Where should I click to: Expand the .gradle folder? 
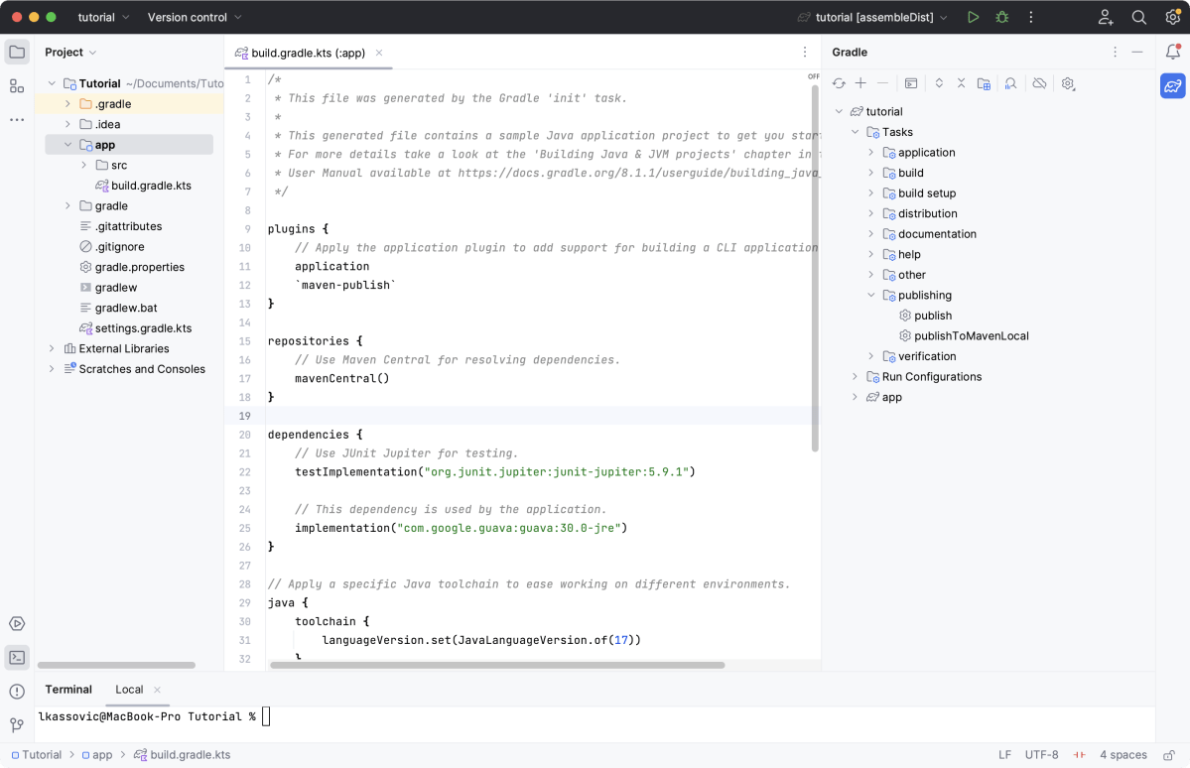(67, 104)
